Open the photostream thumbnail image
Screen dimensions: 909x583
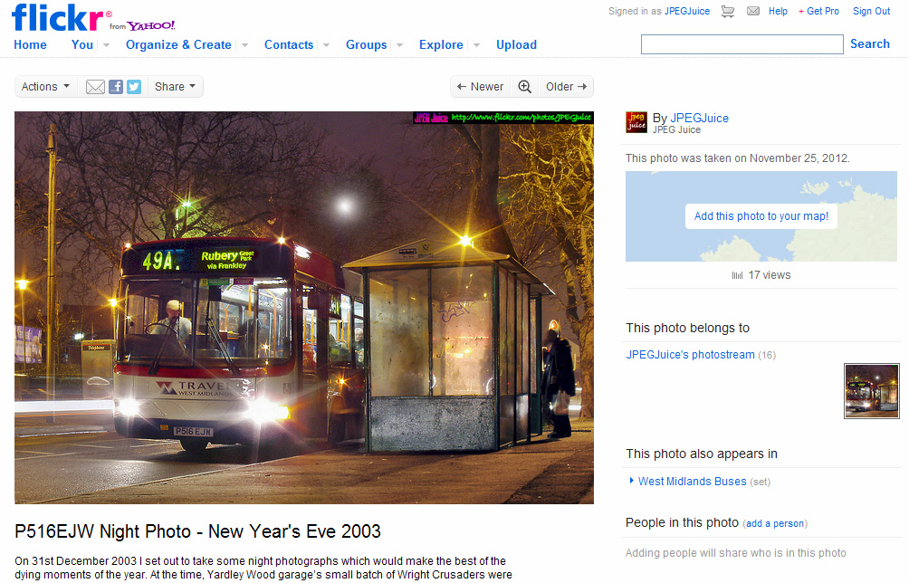871,391
